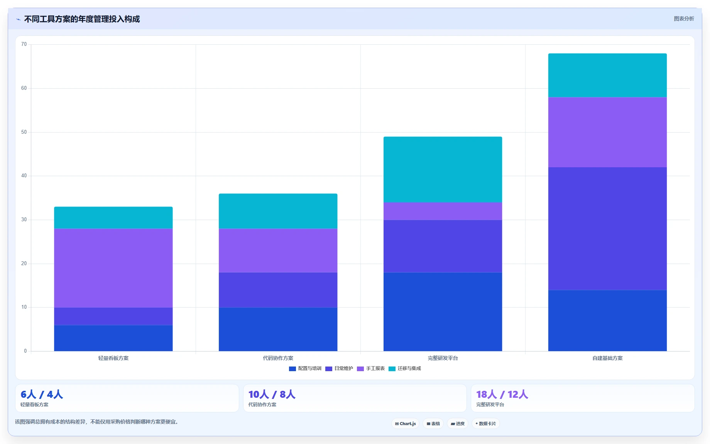Click the 70 y-axis tick label
Viewport: 710px width, 444px height.
(x=24, y=44)
